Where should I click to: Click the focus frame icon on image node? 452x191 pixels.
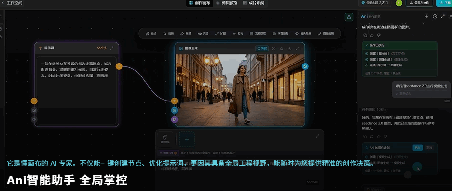[x=274, y=48]
